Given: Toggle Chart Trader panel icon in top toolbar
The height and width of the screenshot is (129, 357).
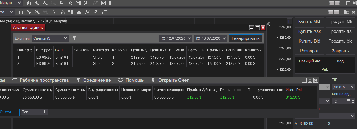Looking at the screenshot, I should [78, 3].
